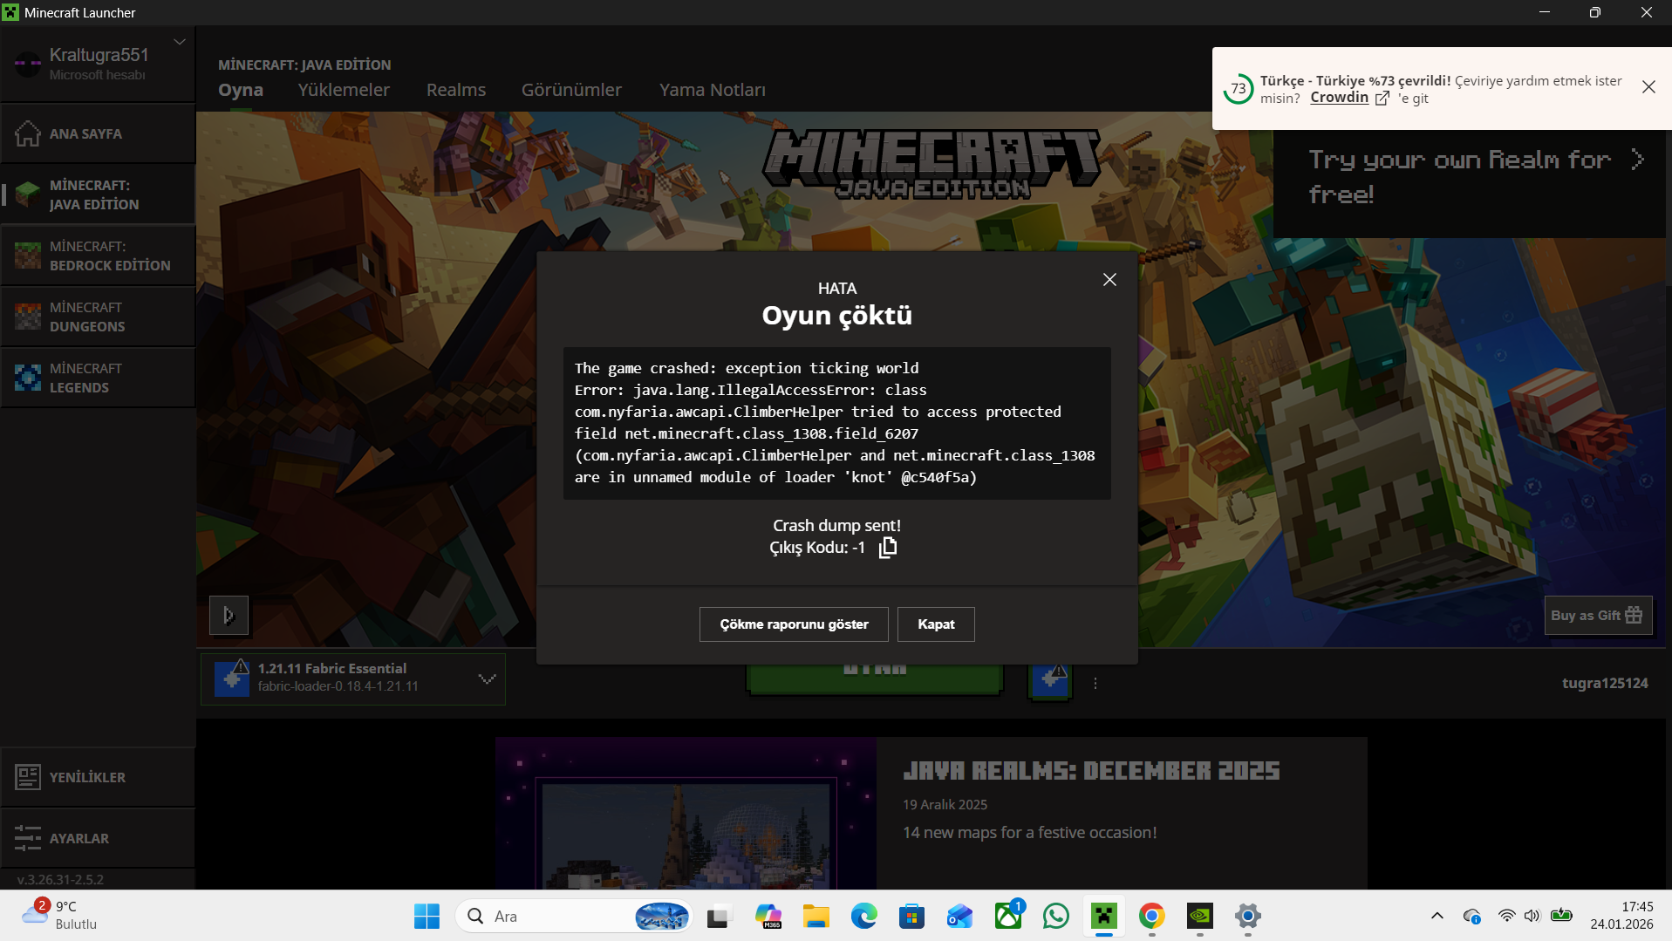Open WhatsApp from taskbar
Viewport: 1672px width, 941px height.
click(x=1056, y=917)
